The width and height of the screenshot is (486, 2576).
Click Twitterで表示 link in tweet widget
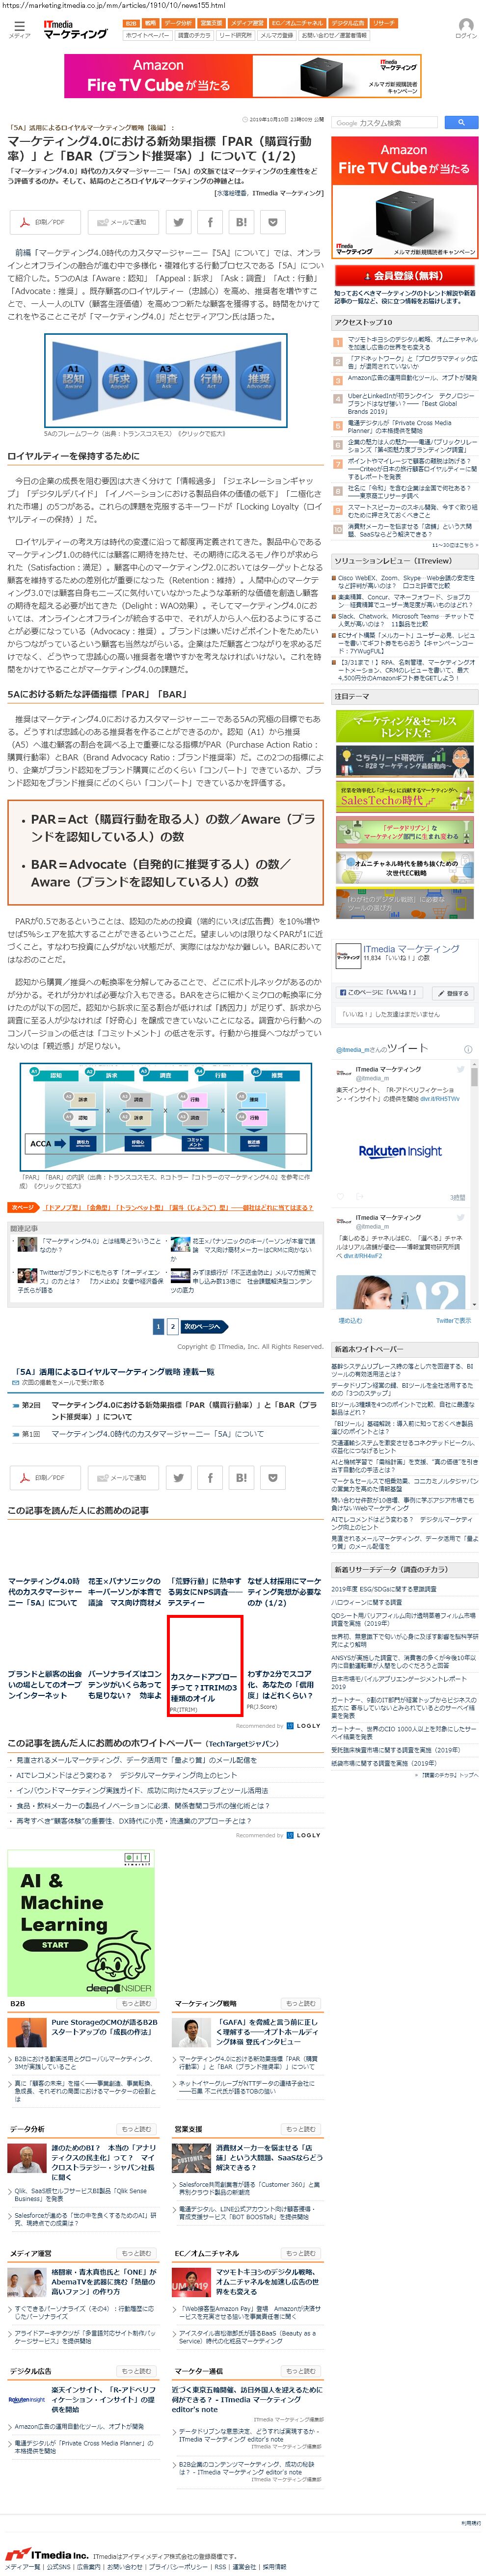tap(453, 1319)
